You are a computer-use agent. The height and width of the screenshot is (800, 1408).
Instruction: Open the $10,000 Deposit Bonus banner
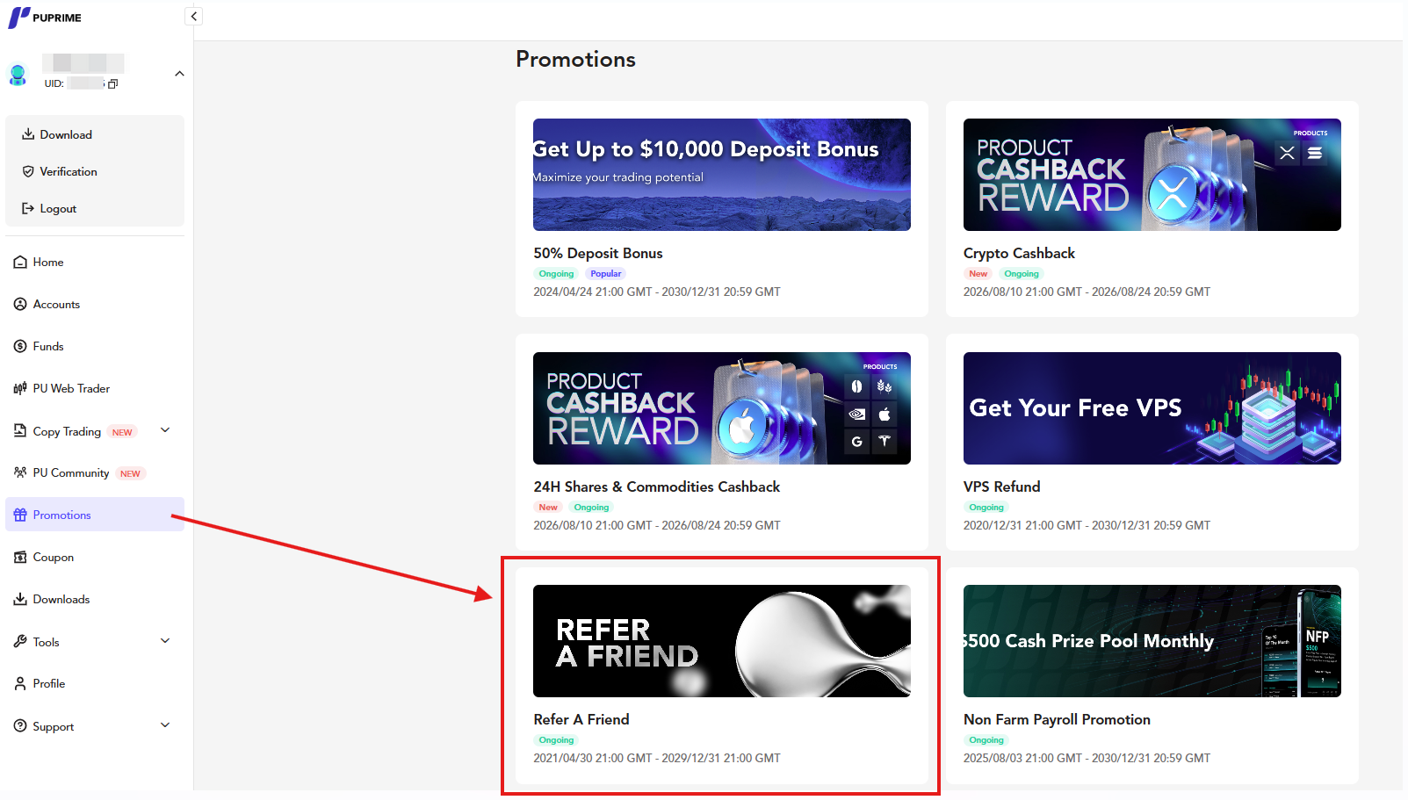(722, 175)
